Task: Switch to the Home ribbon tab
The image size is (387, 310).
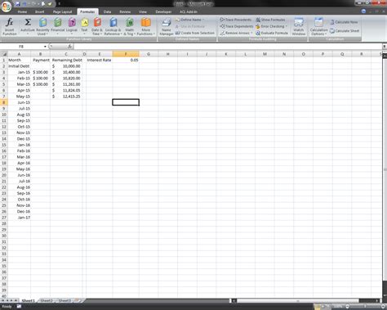Action: 22,11
